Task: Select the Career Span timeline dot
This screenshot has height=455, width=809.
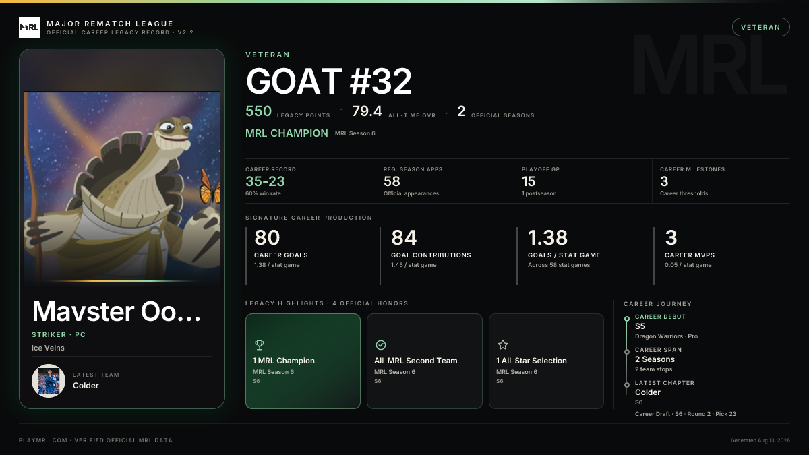Action: coord(627,351)
